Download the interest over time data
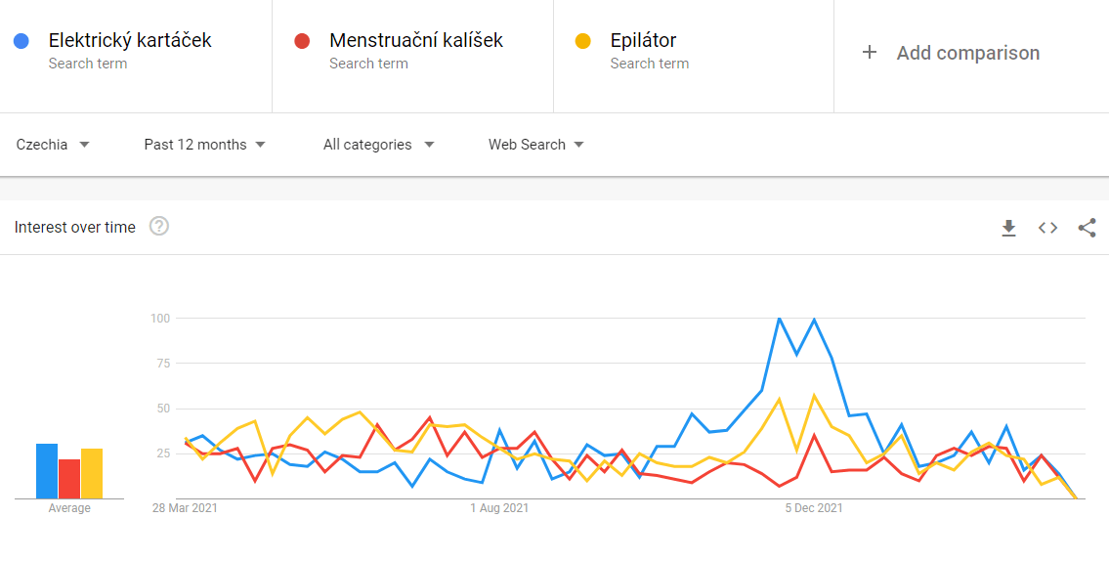 (1008, 228)
